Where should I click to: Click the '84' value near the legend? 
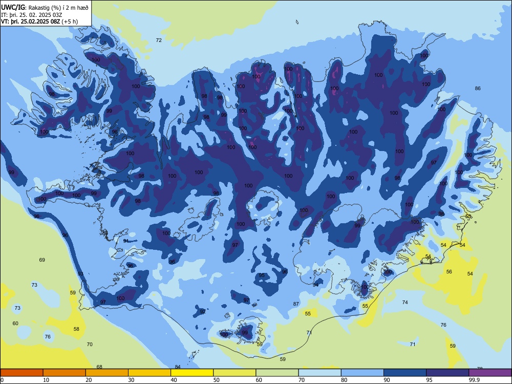click(x=178, y=367)
